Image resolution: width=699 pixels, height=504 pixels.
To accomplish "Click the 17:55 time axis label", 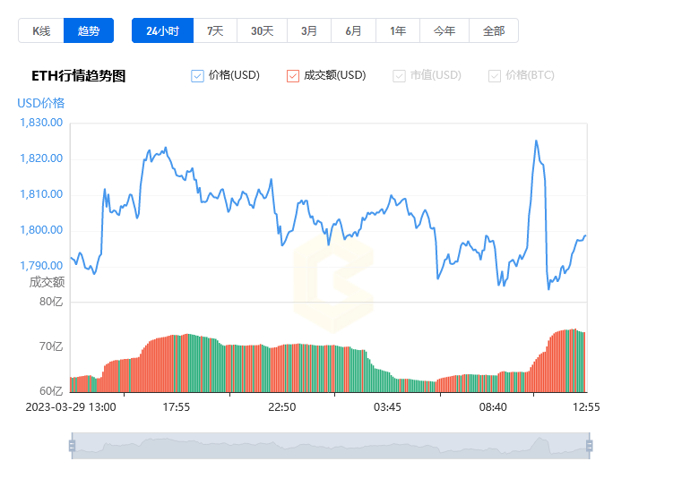I will [x=176, y=407].
